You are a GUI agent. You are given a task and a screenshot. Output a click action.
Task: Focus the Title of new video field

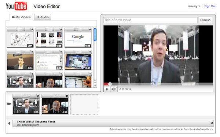(150, 20)
